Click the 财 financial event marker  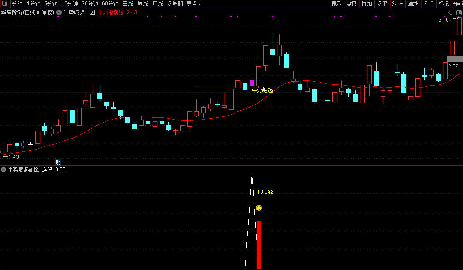pyautogui.click(x=58, y=162)
